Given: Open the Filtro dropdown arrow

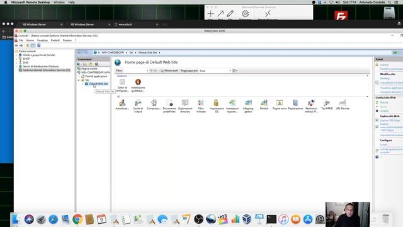Looking at the screenshot, I should pyautogui.click(x=147, y=71).
